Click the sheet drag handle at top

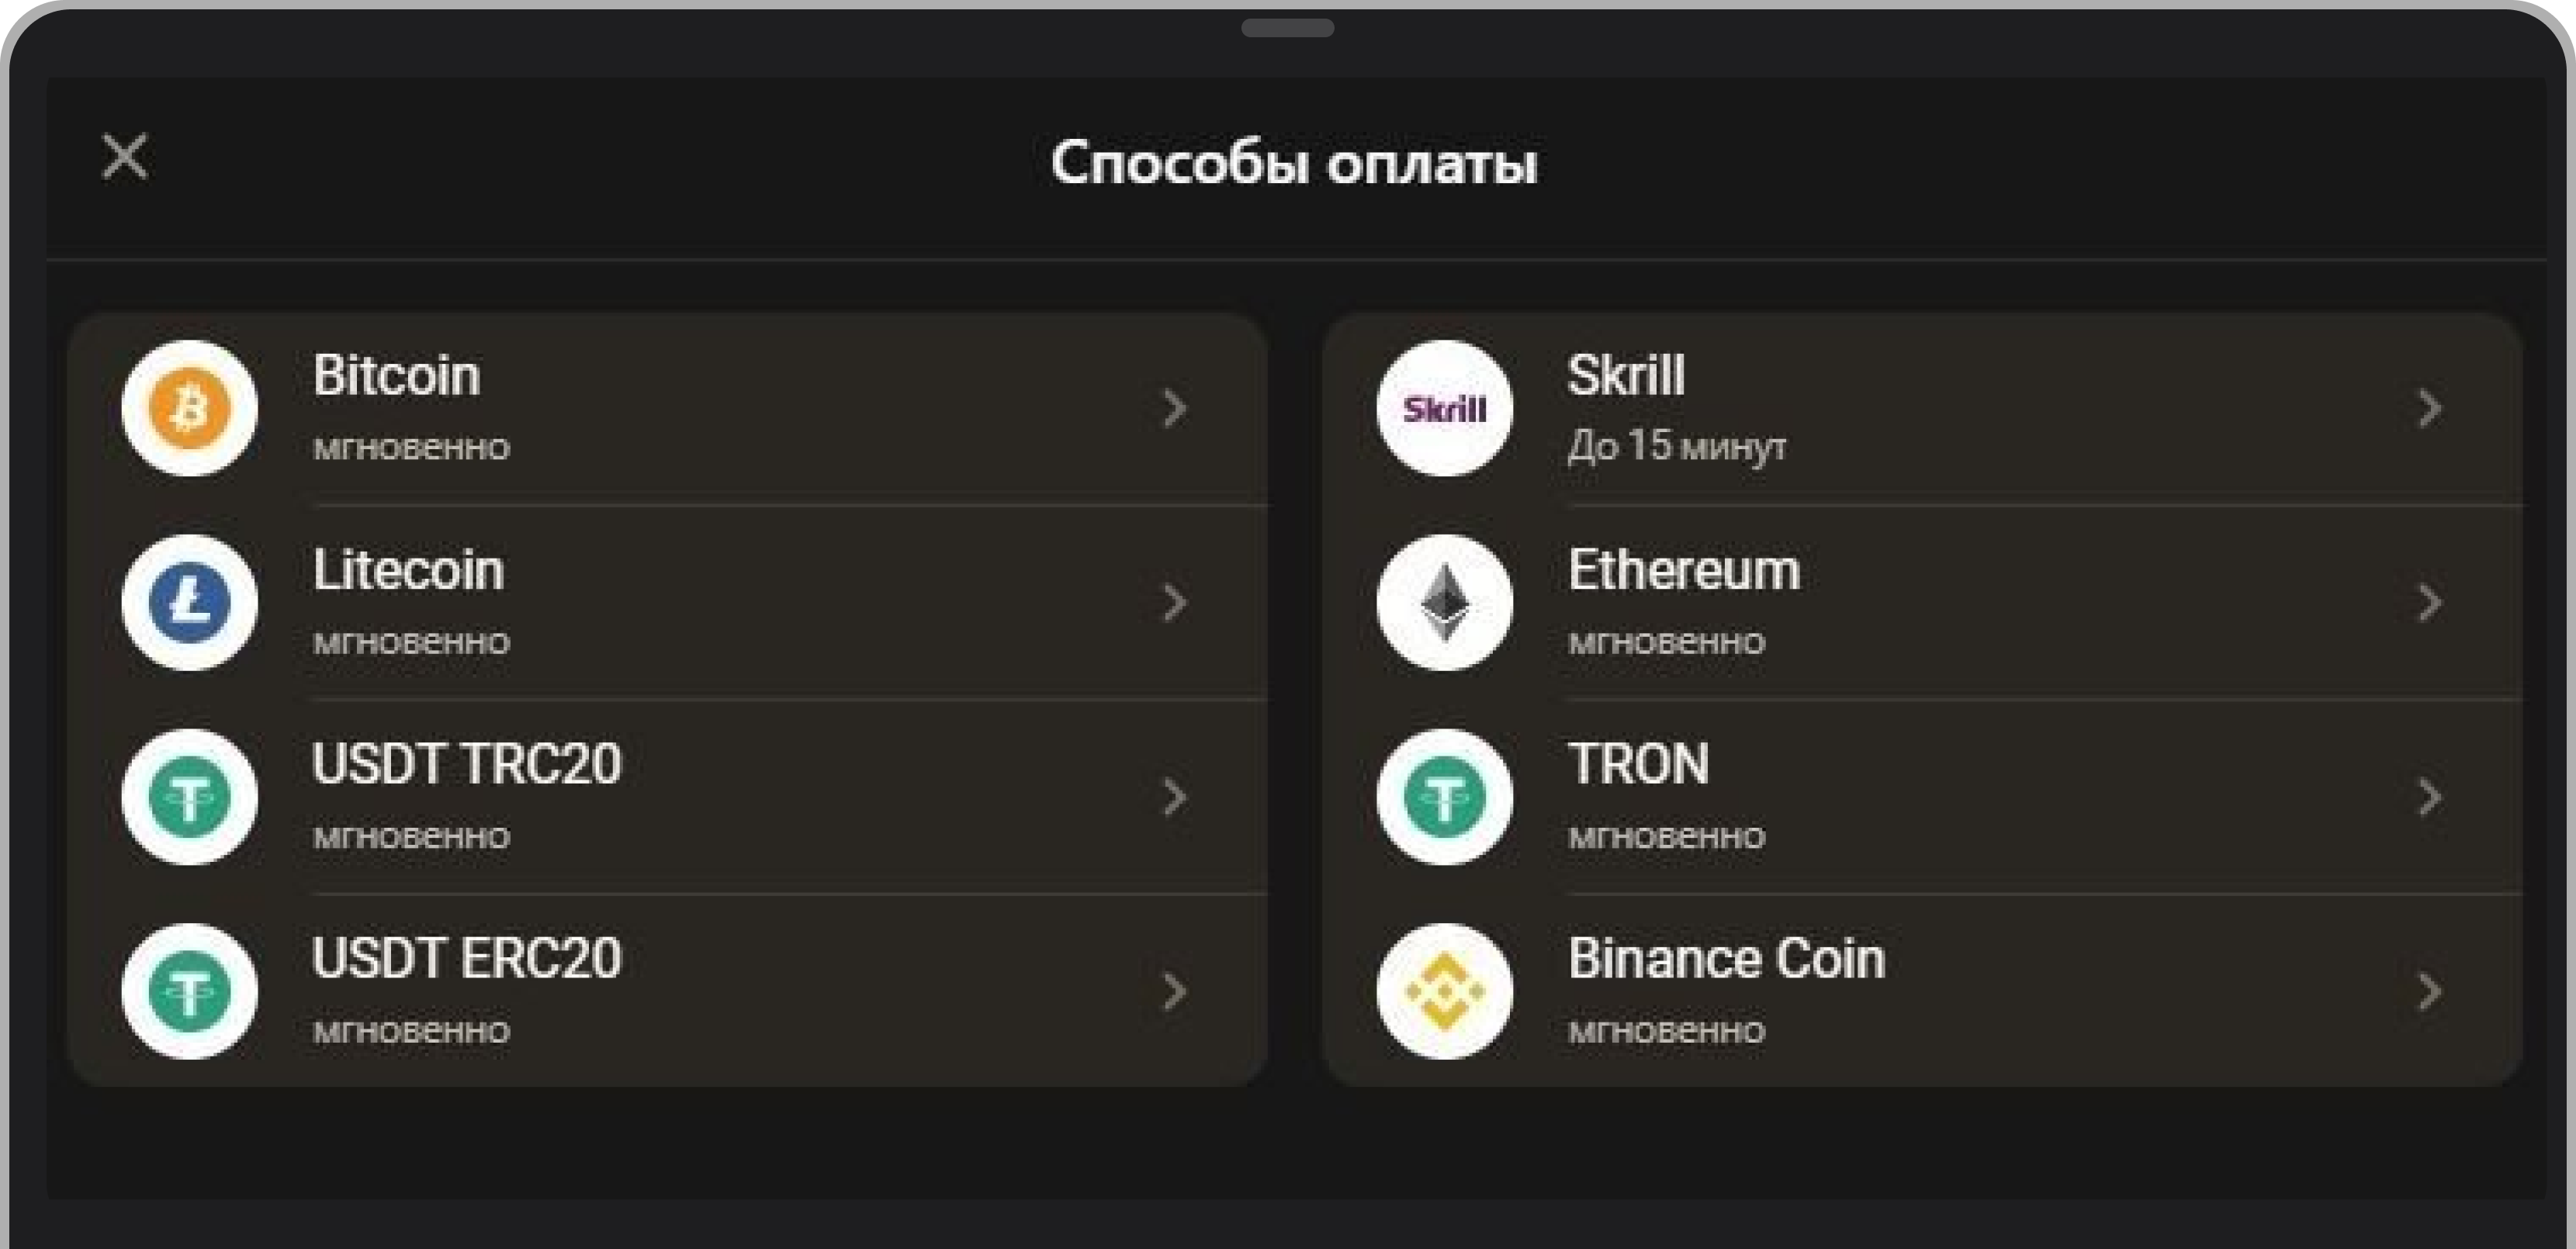click(1287, 28)
